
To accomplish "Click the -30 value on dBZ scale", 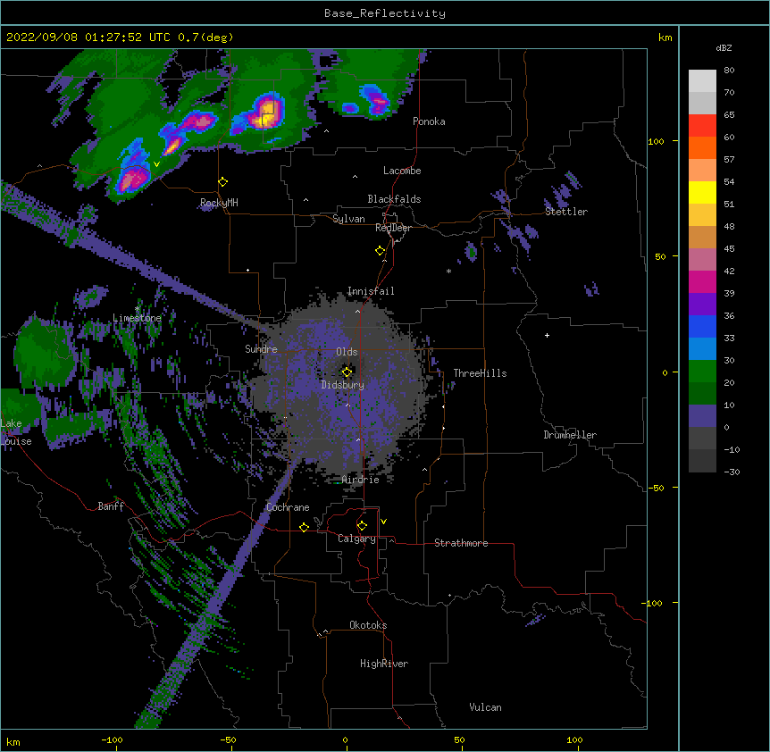I will (x=732, y=472).
